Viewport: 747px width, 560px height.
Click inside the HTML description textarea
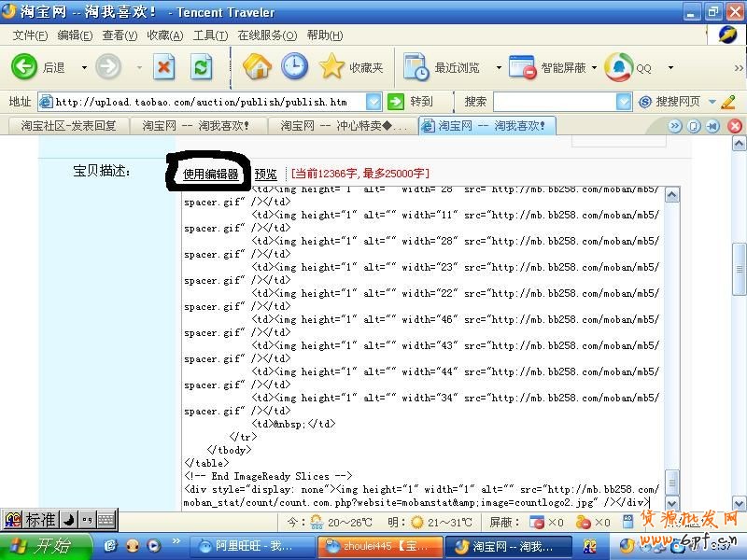point(423,348)
